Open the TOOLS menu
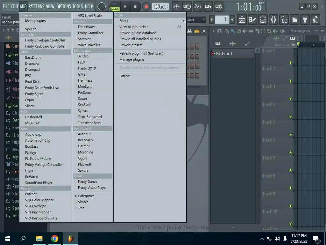This screenshot has width=326, height=245. pos(78,6)
